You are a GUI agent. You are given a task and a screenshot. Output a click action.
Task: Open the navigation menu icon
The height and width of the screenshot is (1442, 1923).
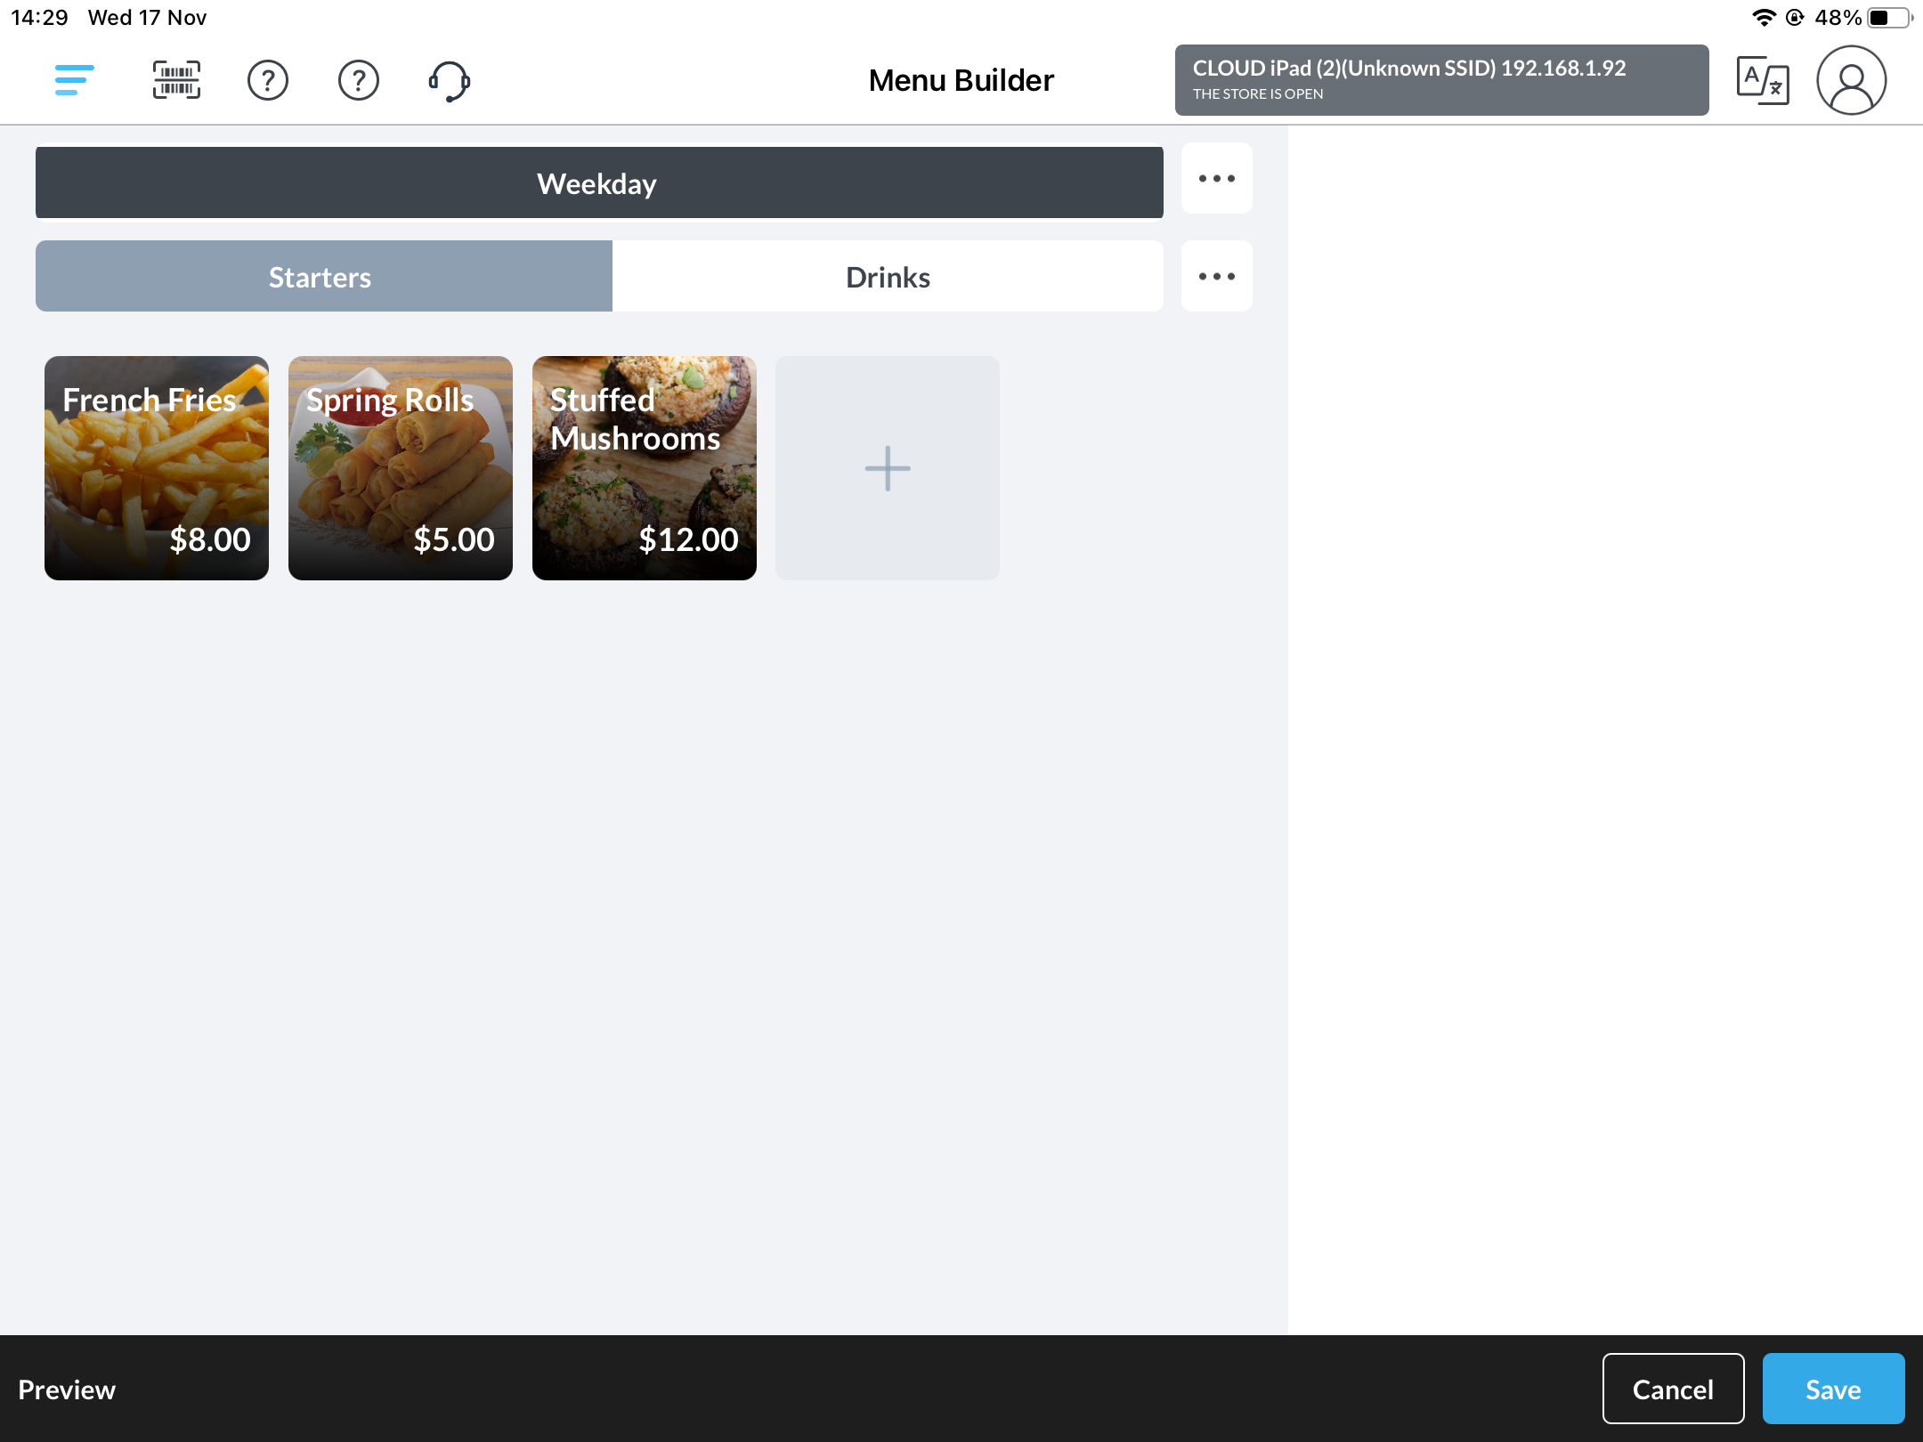pos(74,80)
